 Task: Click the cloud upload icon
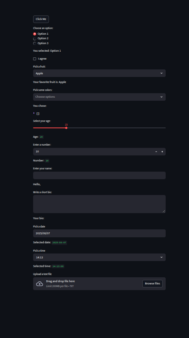[40, 284]
